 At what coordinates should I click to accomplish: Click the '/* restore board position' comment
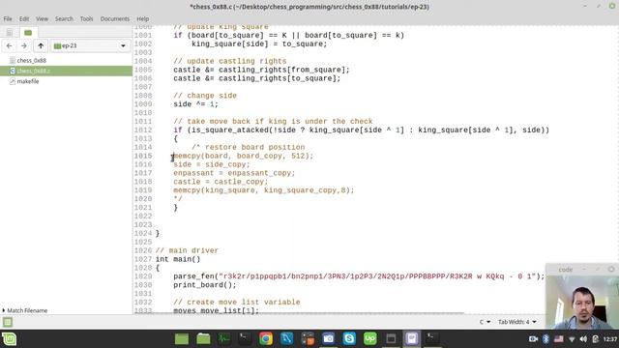(x=248, y=147)
